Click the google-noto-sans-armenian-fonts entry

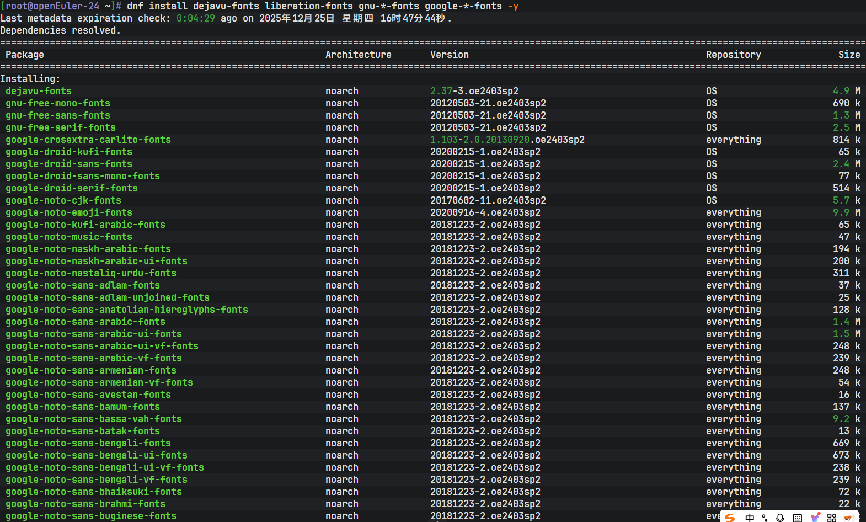pos(91,370)
